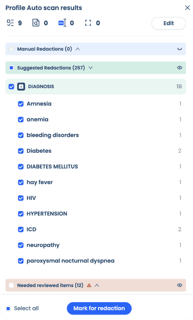Click the Edit button
The image size is (193, 320).
(169, 23)
